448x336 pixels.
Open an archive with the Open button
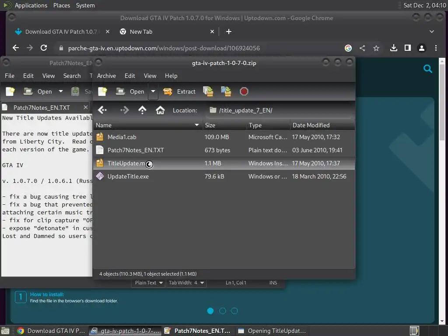tap(130, 91)
